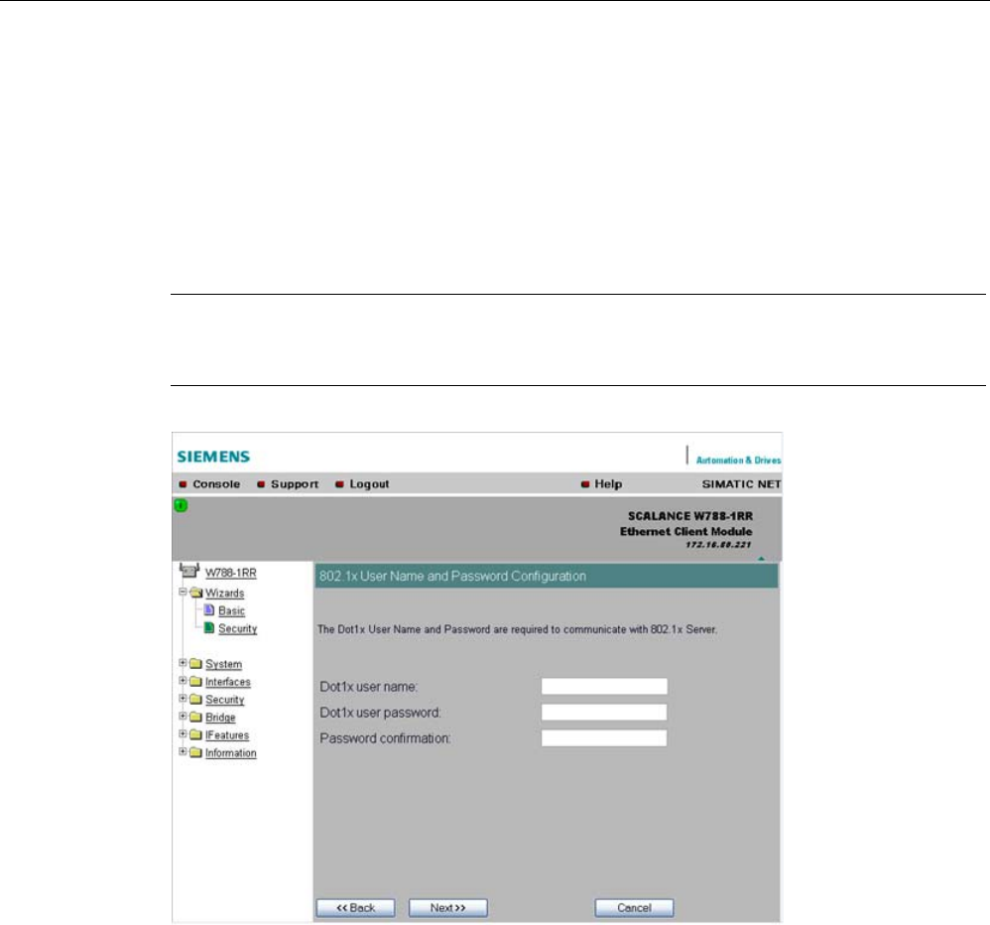The image size is (990, 925).
Task: Click the Interfaces folder icon
Action: click(195, 681)
